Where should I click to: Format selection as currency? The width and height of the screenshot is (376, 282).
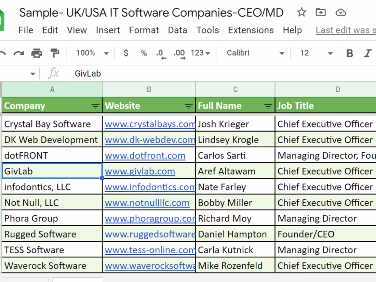[126, 53]
